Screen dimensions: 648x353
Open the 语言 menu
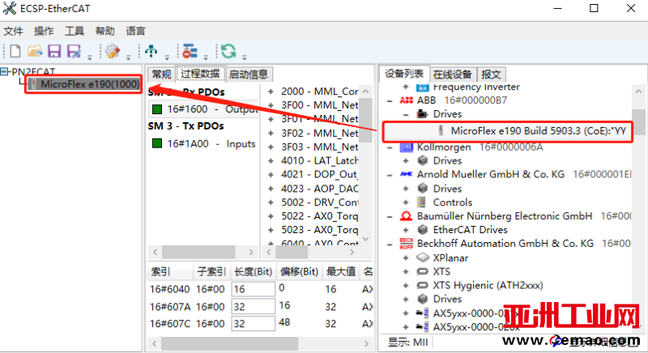pos(135,31)
